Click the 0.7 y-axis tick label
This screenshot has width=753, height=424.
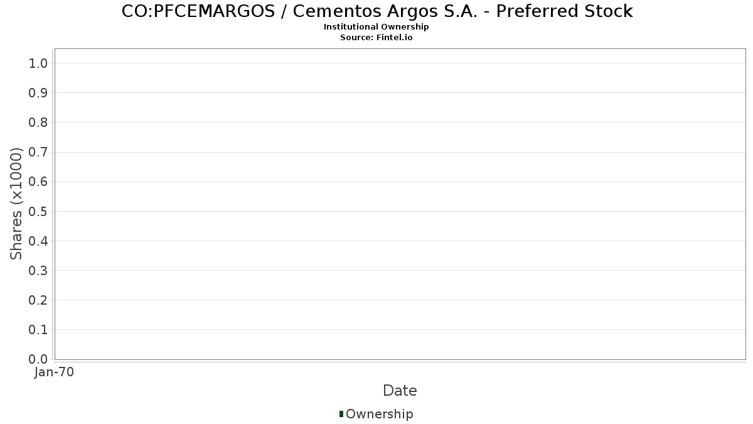[38, 152]
